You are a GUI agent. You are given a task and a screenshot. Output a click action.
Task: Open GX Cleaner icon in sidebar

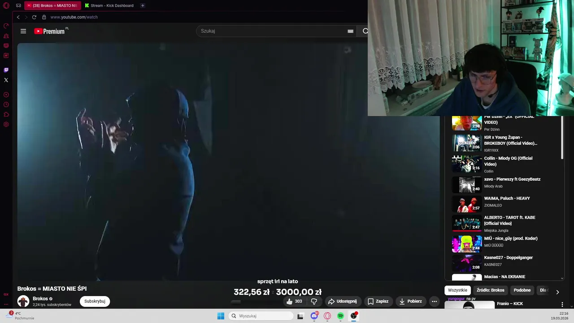(x=6, y=35)
